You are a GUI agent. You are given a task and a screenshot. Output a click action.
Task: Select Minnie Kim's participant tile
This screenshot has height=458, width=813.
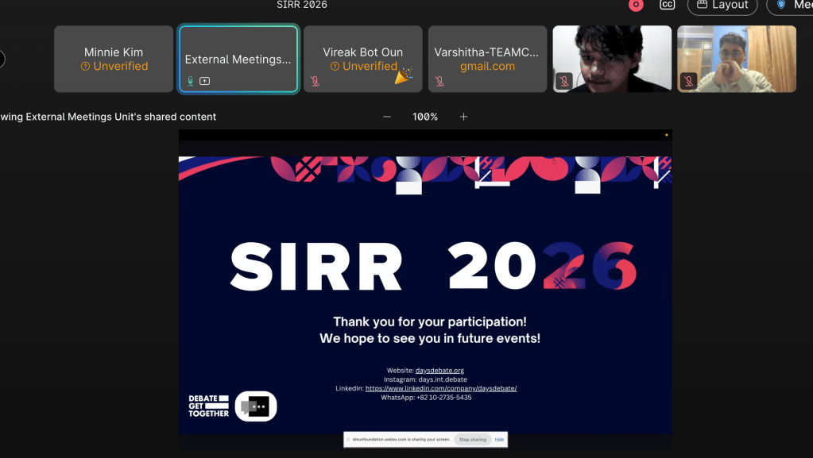click(x=114, y=59)
